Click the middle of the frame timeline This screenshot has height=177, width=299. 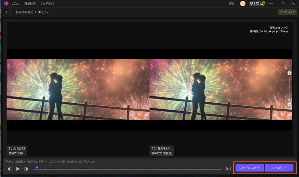point(126,169)
